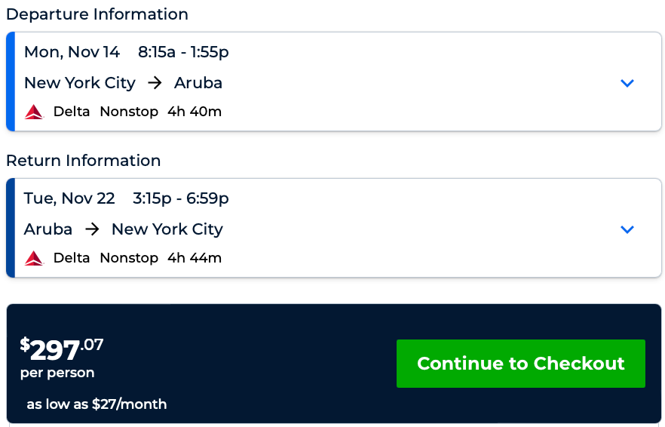665x427 pixels.
Task: Click the 3:15p - 6:59p return time
Action: tap(181, 198)
